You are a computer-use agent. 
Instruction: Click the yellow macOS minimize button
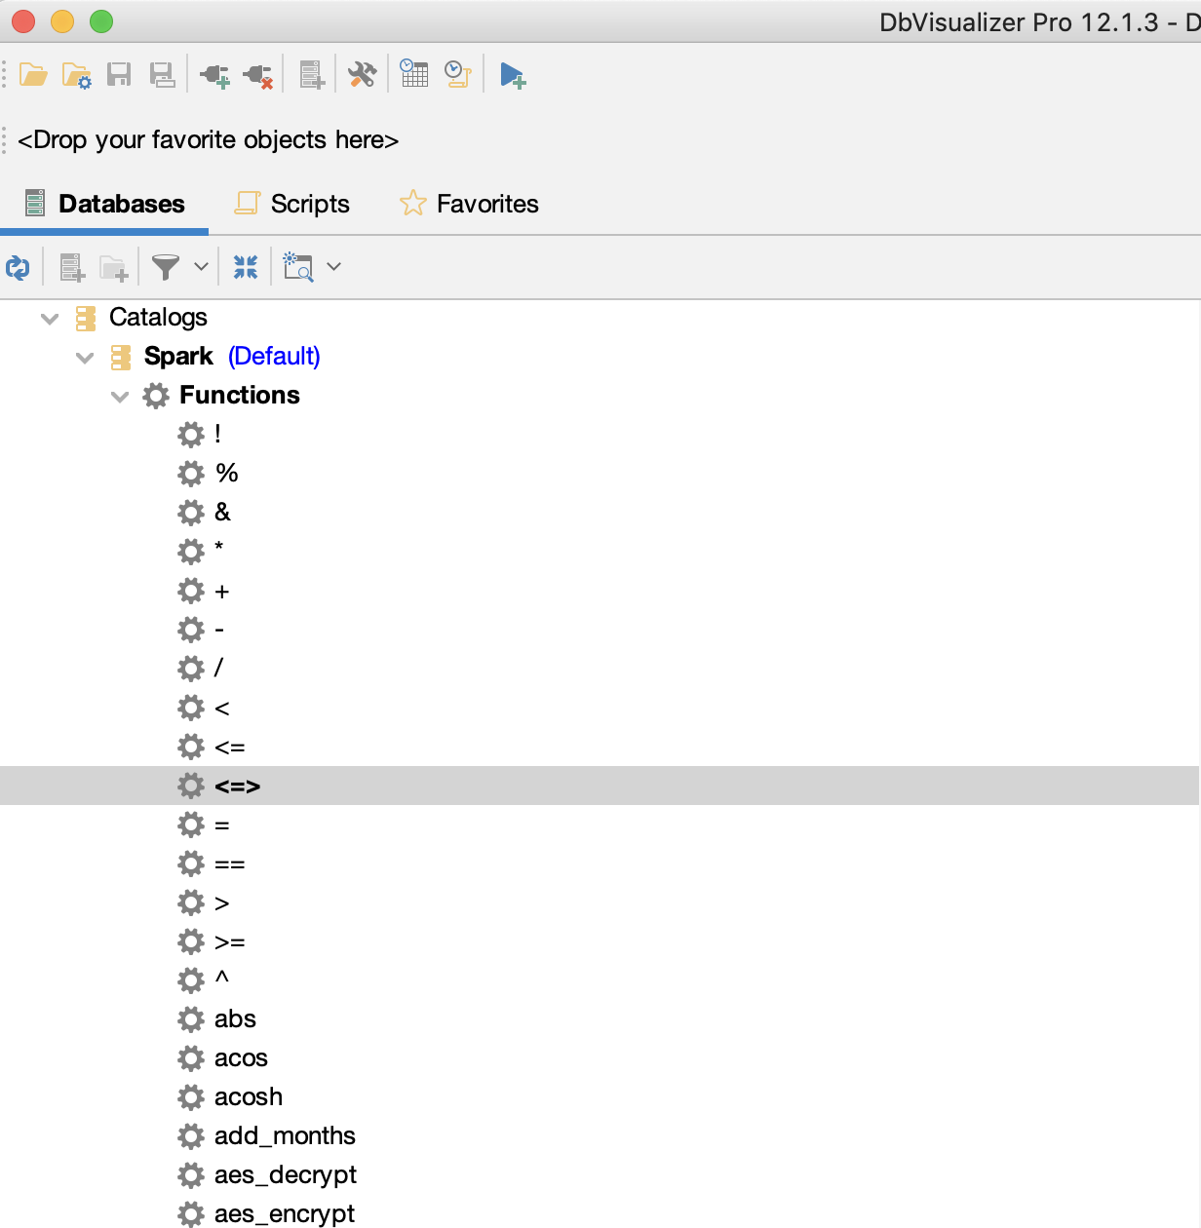point(62,20)
